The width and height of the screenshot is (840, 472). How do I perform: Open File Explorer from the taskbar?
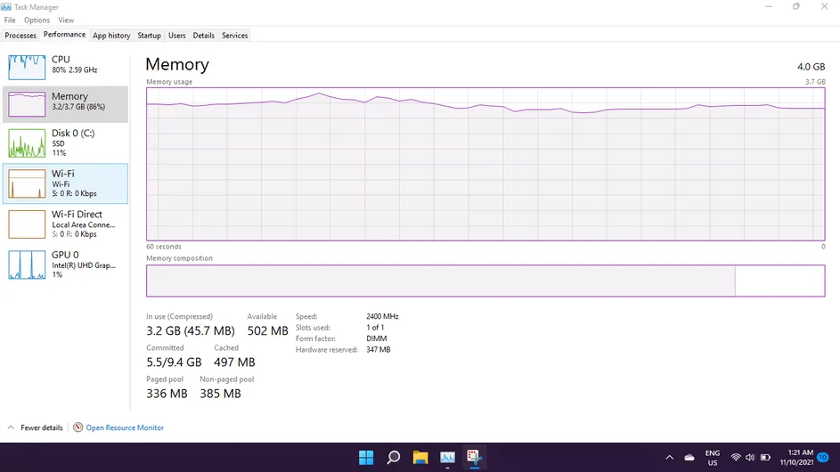point(420,458)
